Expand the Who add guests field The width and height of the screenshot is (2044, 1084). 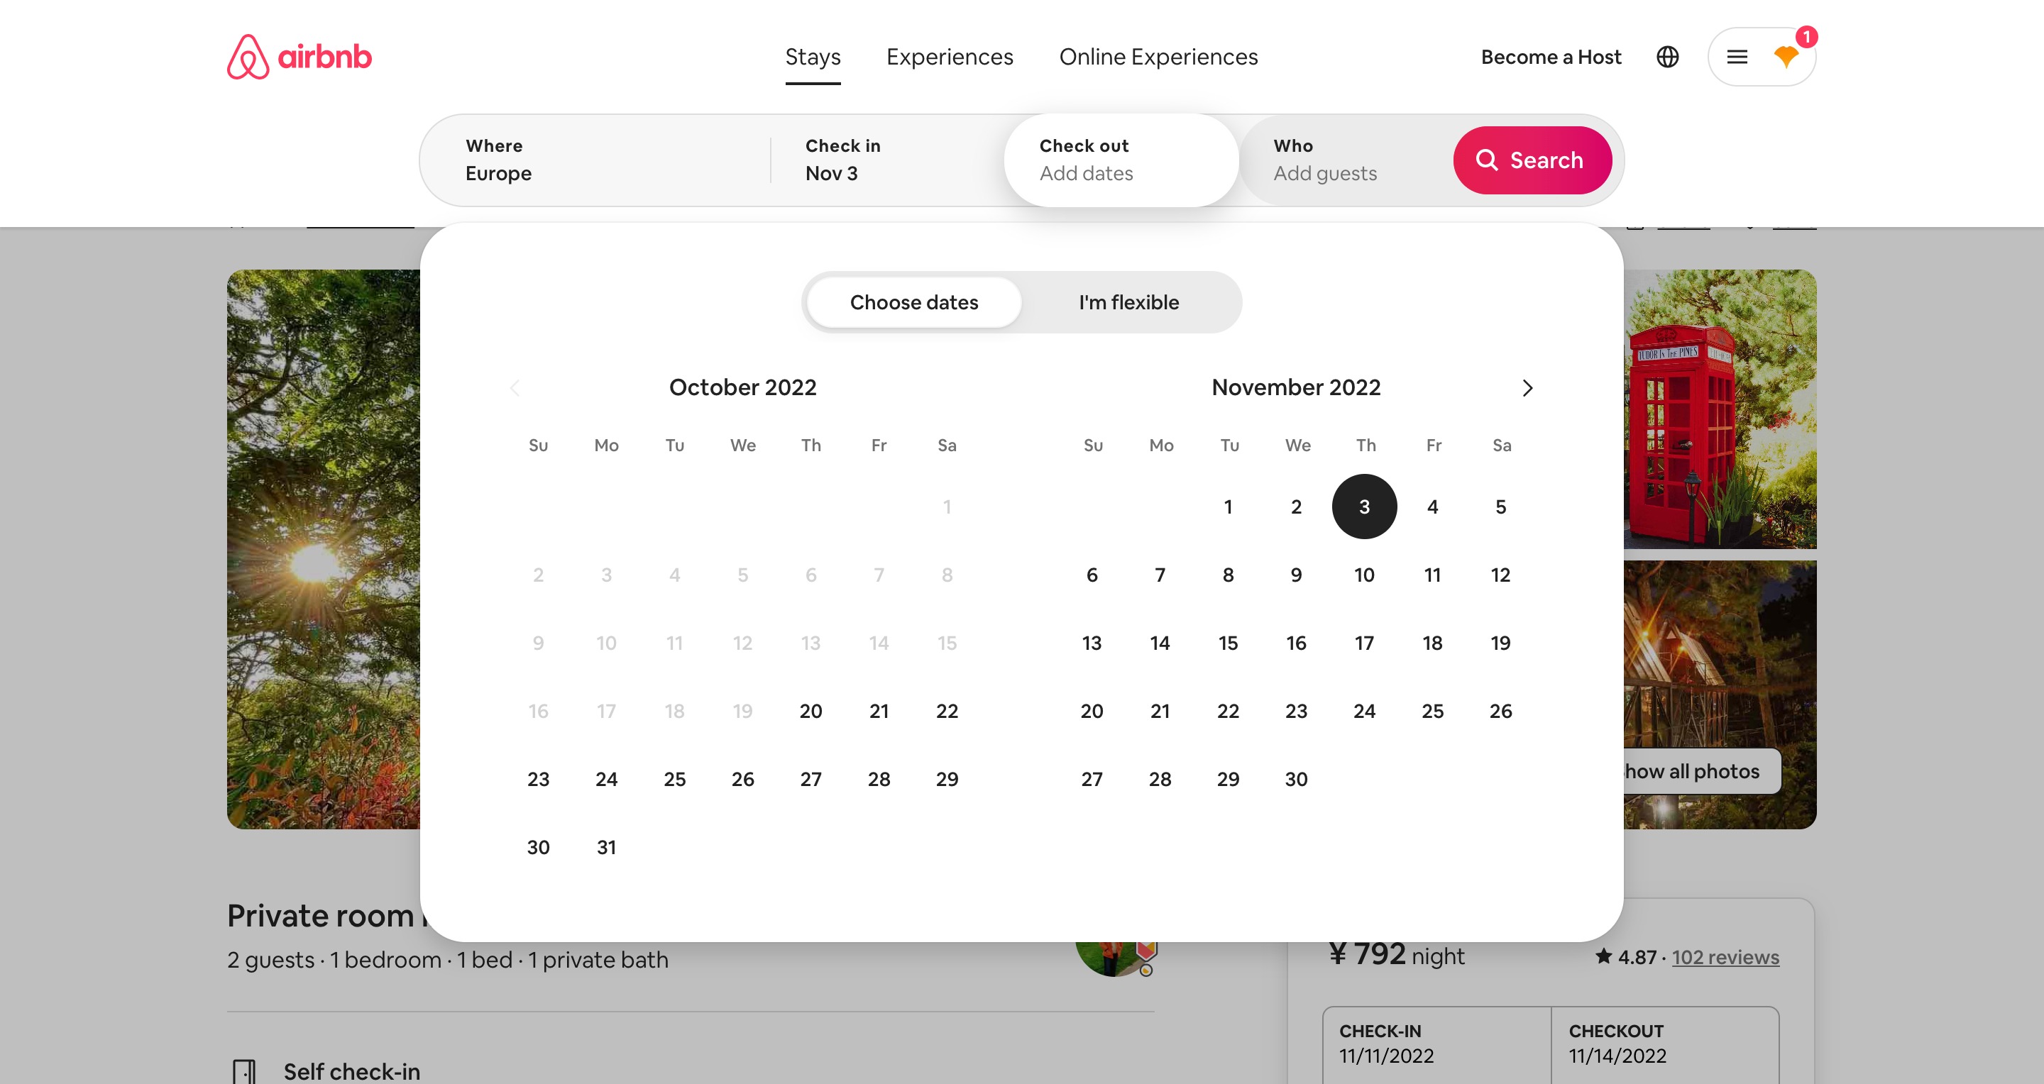1349,160
